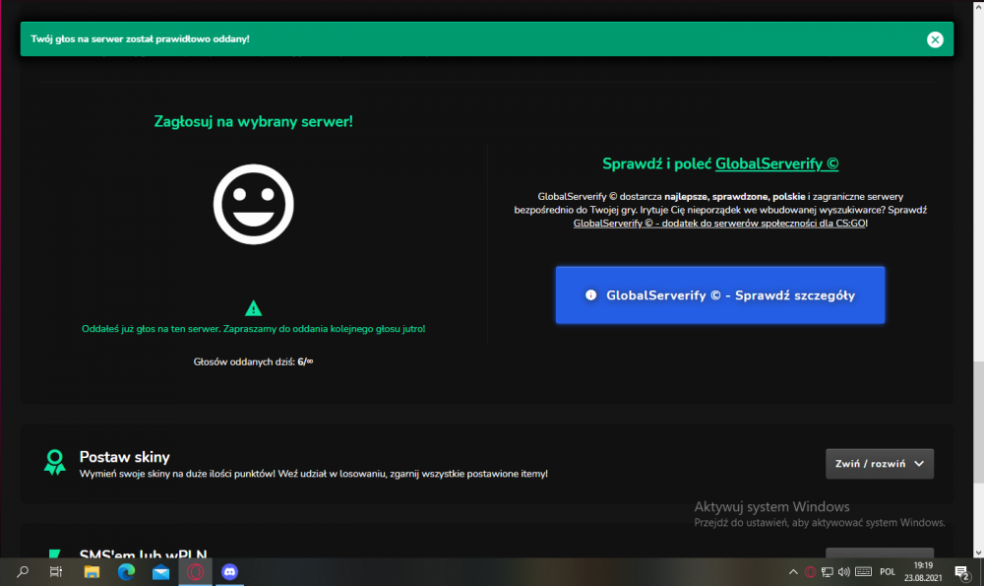This screenshot has height=586, width=984.
Task: Click 'Zagłosuj na wybrany serwer!' heading
Action: [x=254, y=121]
